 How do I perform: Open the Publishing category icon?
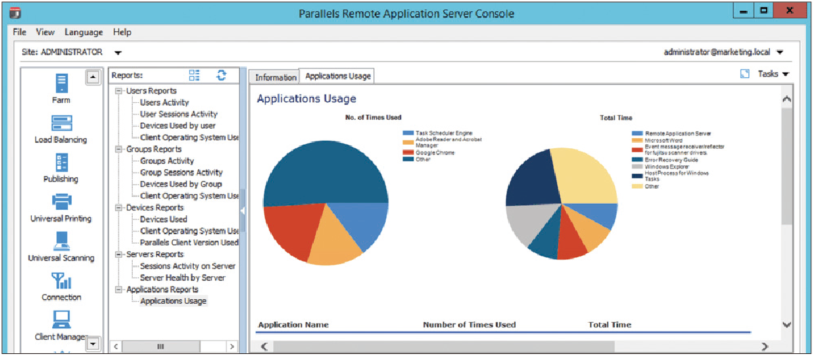click(62, 162)
